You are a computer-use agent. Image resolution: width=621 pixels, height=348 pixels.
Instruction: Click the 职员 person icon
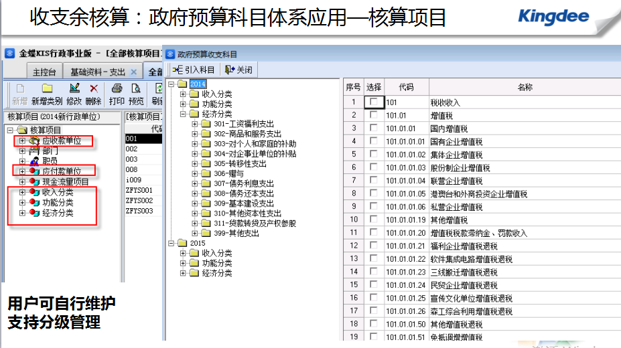34,161
